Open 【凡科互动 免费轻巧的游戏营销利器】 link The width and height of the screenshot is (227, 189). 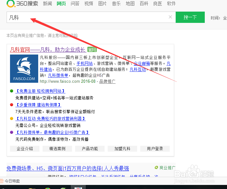pyautogui.click(x=50, y=118)
